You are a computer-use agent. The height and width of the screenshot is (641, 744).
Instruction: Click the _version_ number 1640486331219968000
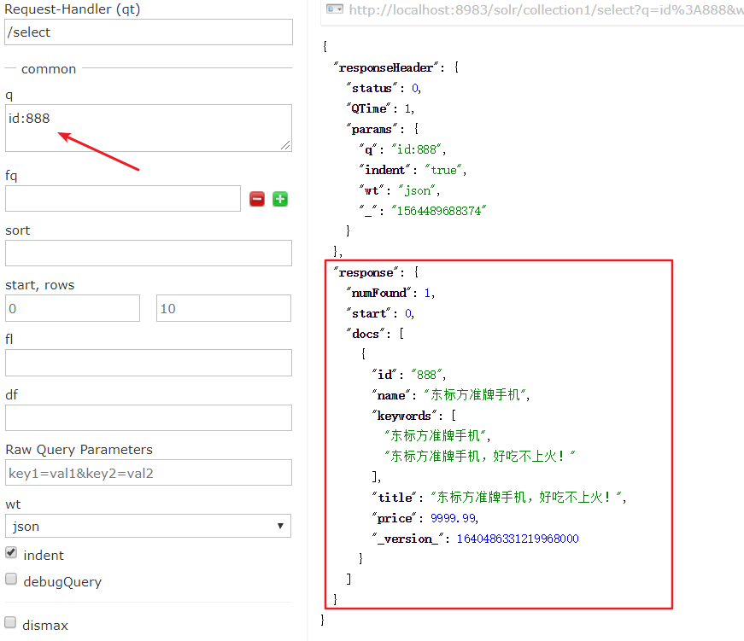(518, 539)
